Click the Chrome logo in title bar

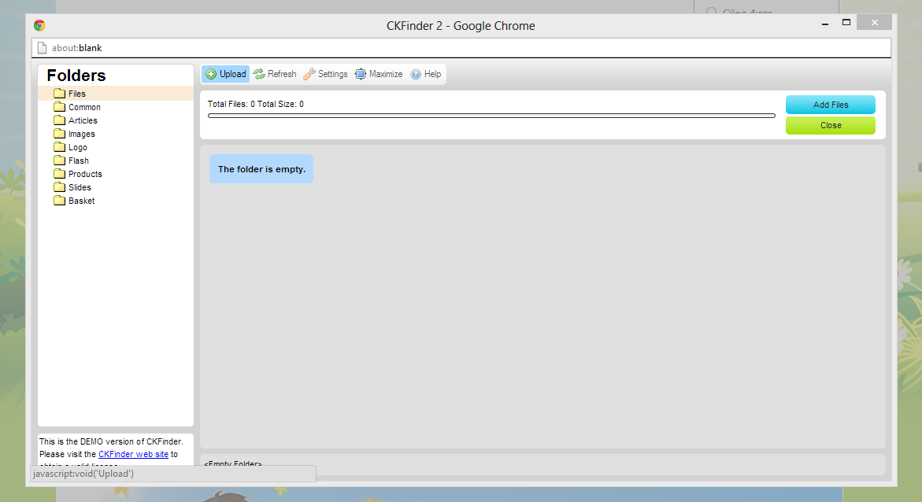click(39, 25)
